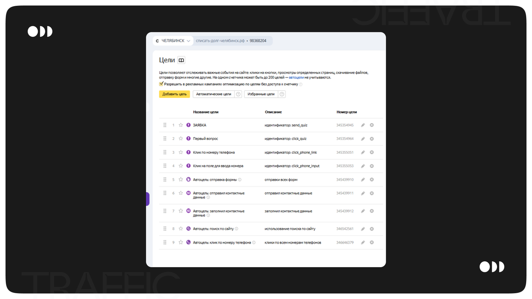Delete Автоцель: клик по номеру телефона goal
This screenshot has height=299, width=532.
coord(372,243)
